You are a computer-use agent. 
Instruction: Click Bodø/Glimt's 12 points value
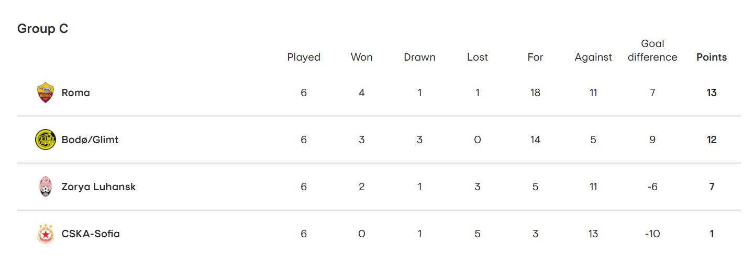pyautogui.click(x=712, y=140)
